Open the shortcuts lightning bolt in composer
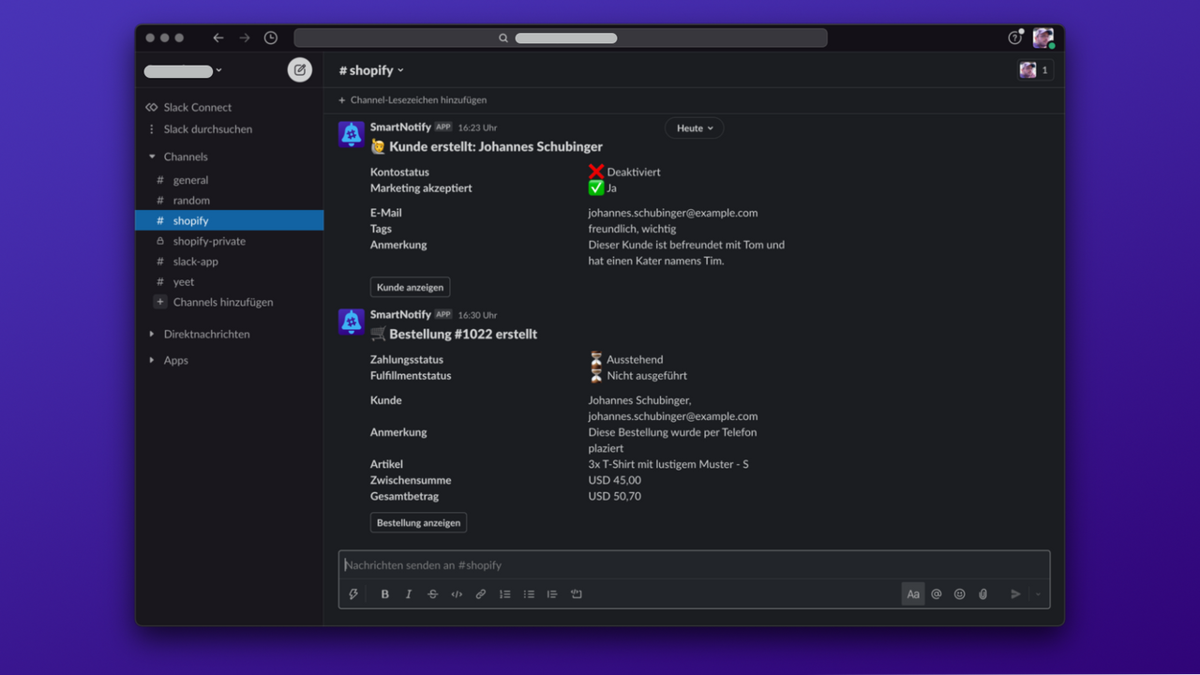Screen dimensions: 1200x675 pos(353,593)
